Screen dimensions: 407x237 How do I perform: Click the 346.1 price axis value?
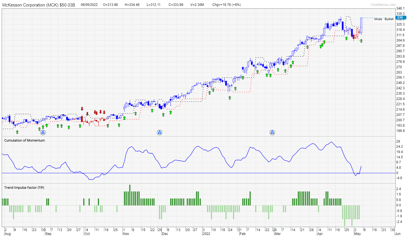(x=400, y=9)
